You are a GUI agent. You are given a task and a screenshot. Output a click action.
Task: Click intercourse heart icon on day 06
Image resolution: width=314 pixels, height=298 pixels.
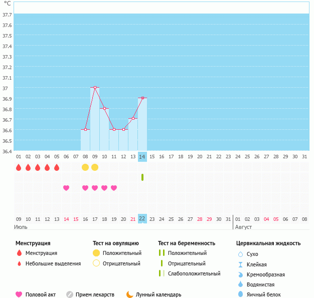[x=66, y=188]
